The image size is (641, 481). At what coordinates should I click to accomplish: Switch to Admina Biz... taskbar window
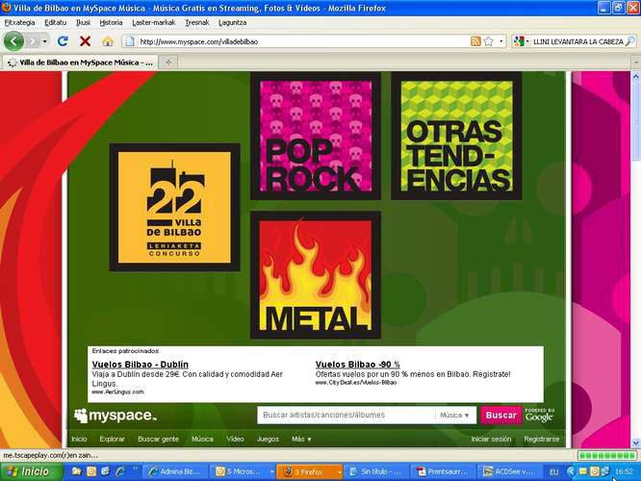[175, 472]
